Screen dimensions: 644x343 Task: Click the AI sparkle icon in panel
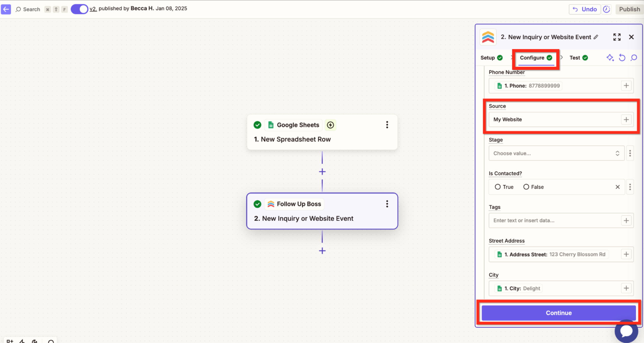pos(610,58)
